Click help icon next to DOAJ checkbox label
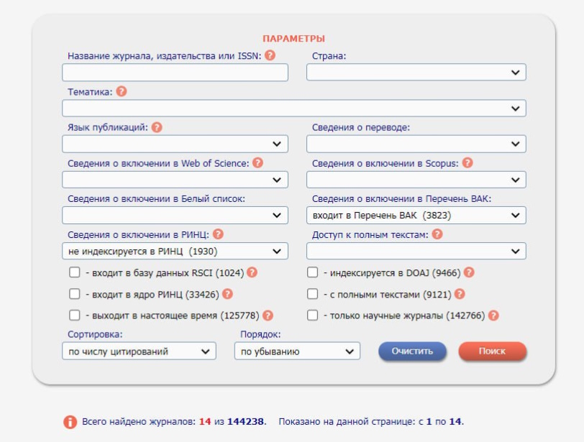 [469, 272]
